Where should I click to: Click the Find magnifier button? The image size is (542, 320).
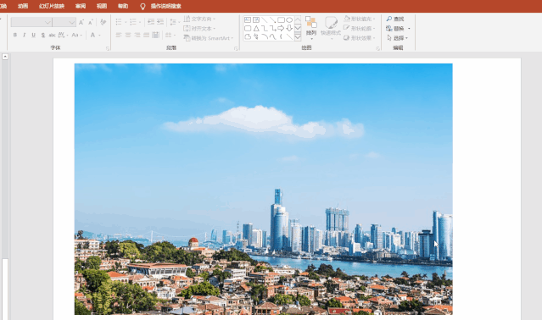point(395,19)
